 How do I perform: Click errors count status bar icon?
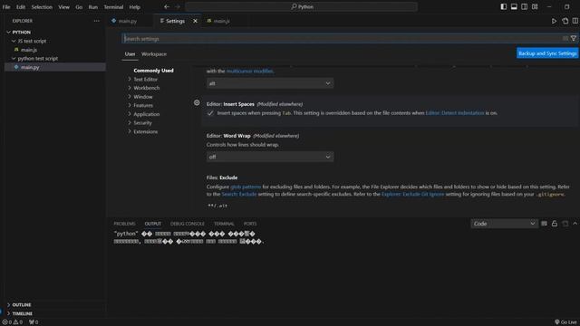7,322
